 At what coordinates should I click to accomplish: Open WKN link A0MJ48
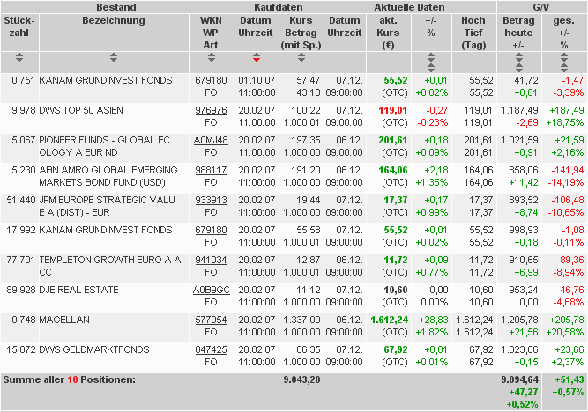[211, 141]
